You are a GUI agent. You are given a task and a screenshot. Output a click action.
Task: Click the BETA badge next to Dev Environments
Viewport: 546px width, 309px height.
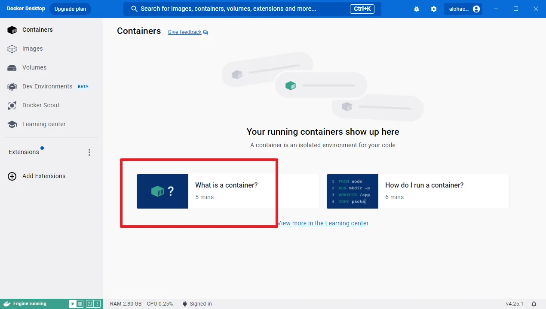tap(83, 86)
